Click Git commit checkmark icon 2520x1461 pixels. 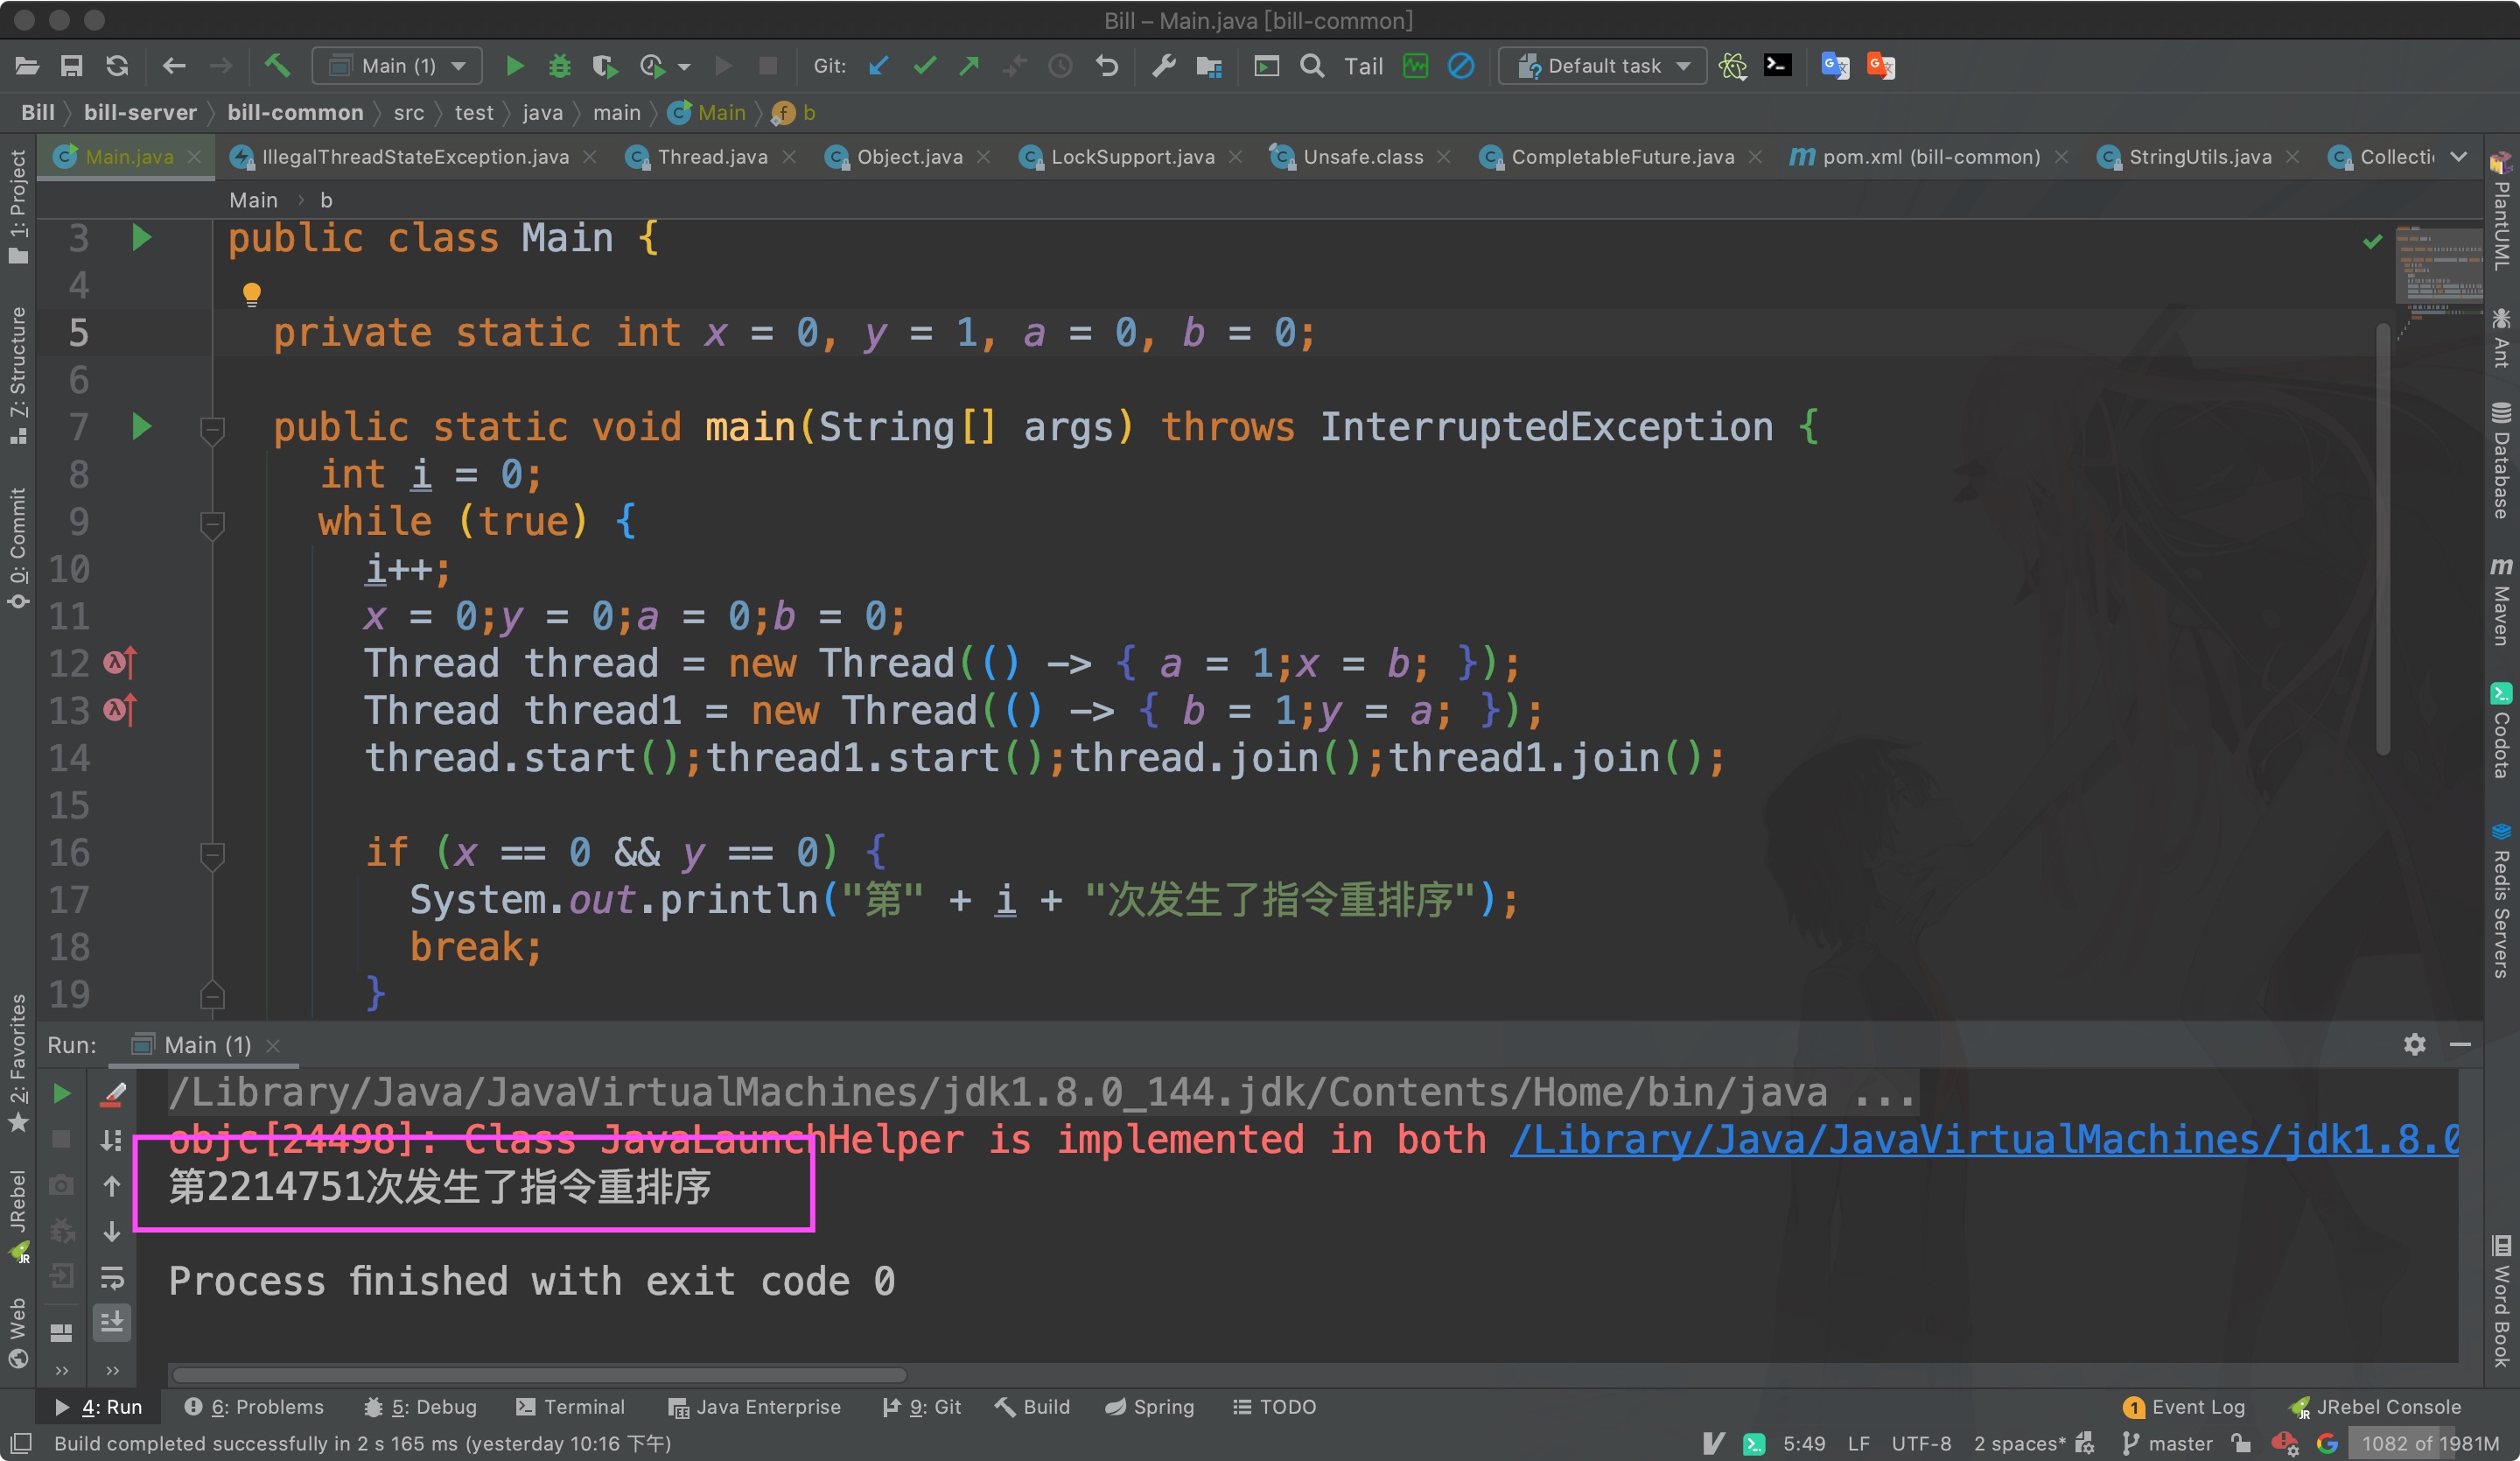(925, 66)
